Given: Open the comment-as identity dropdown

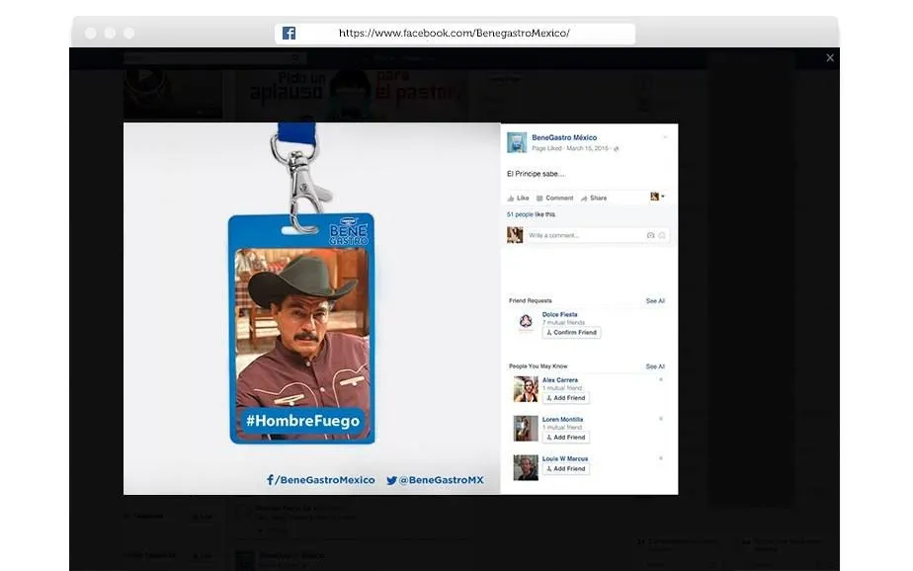Looking at the screenshot, I should tap(657, 197).
